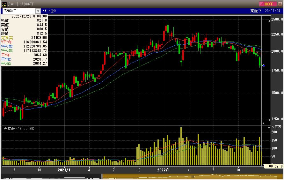
Task: Click the トヨタ stock name label
Action: 52,11
